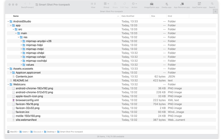Expand the mipmap-xhdpi folder chevron
Viewport: 223px width, 139px height.
tap(21, 53)
